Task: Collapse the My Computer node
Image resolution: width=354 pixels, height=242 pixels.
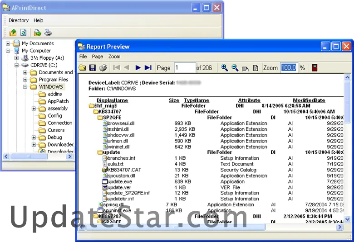Action: [8, 51]
